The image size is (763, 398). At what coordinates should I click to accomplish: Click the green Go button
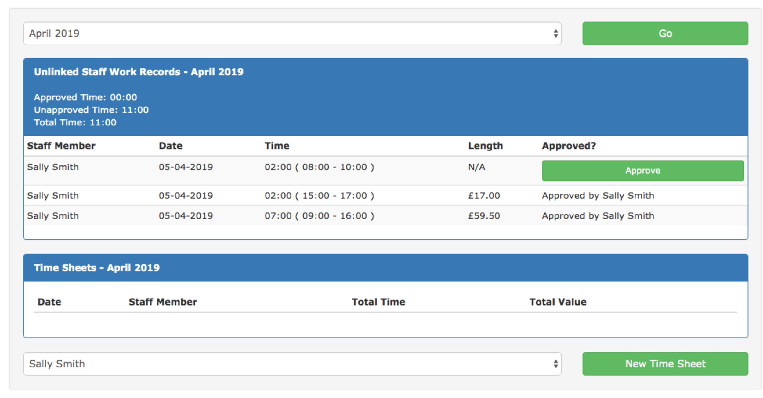pos(665,33)
